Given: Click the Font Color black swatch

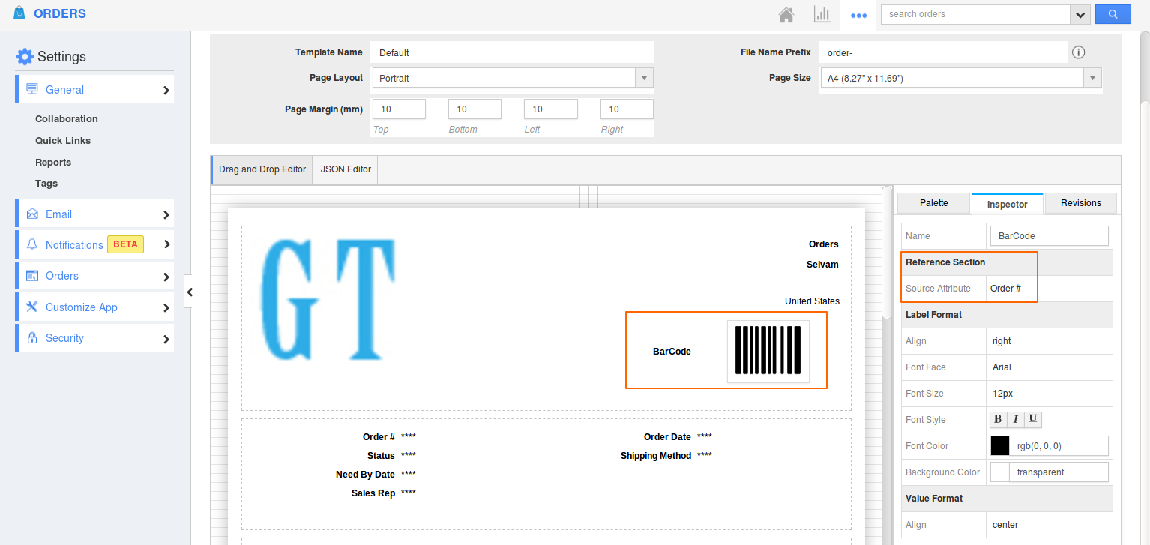Looking at the screenshot, I should tap(1000, 445).
